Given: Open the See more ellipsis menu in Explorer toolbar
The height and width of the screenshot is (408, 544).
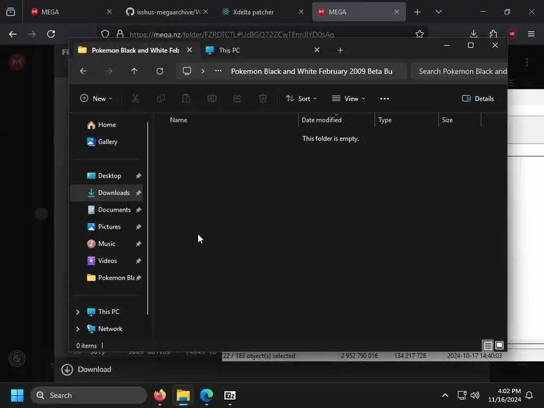Looking at the screenshot, I should pos(385,98).
